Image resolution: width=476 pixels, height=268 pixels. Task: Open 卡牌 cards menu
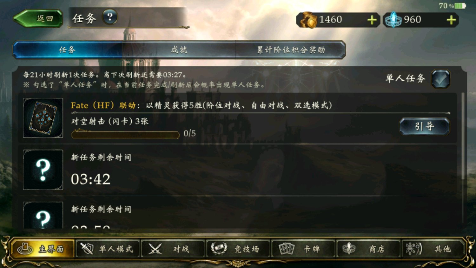[303, 249]
